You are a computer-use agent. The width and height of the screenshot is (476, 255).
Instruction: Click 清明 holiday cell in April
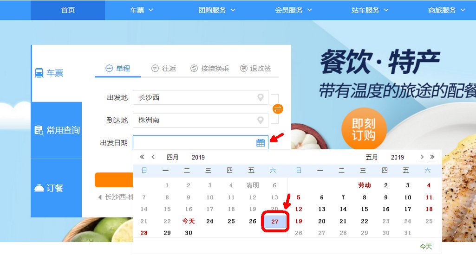253,185
